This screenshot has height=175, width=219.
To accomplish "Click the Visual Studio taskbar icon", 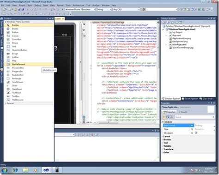I will pos(46,170).
